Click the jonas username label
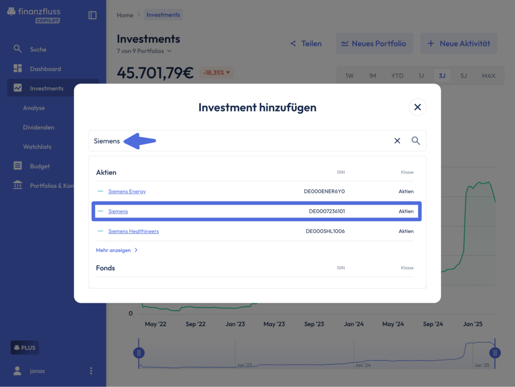The image size is (515, 387). (37, 371)
